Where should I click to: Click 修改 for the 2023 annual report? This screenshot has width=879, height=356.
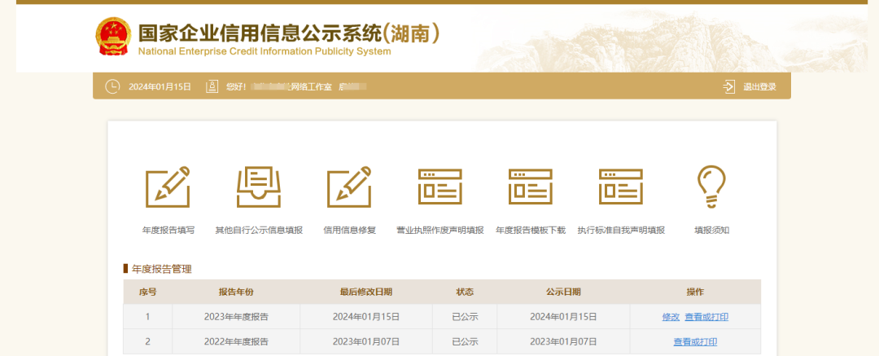point(671,317)
